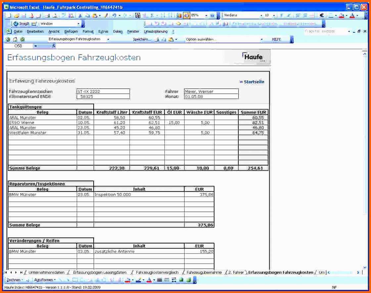The height and width of the screenshot is (293, 371).
Task: Click the hyperlink globe icon in standard toolbar
Action: tap(137, 16)
